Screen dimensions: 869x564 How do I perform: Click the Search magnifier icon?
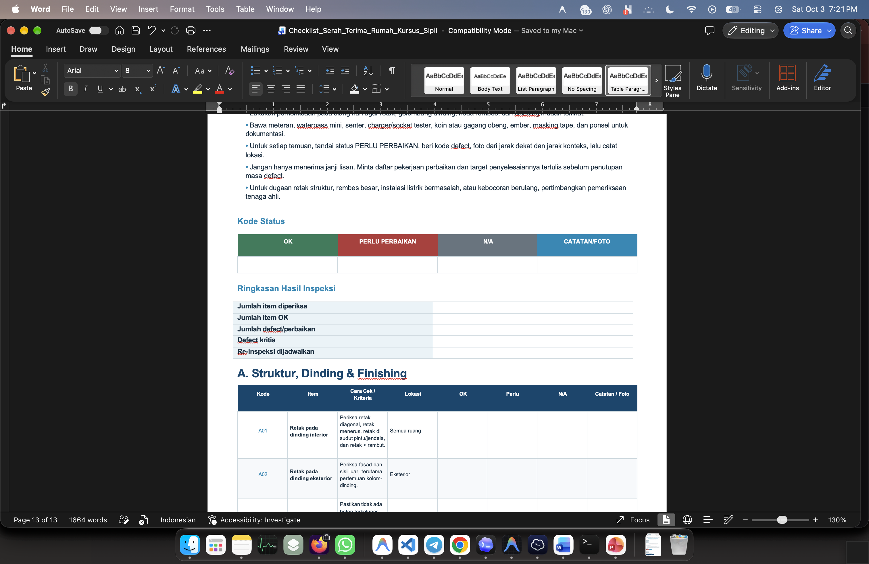pyautogui.click(x=848, y=31)
